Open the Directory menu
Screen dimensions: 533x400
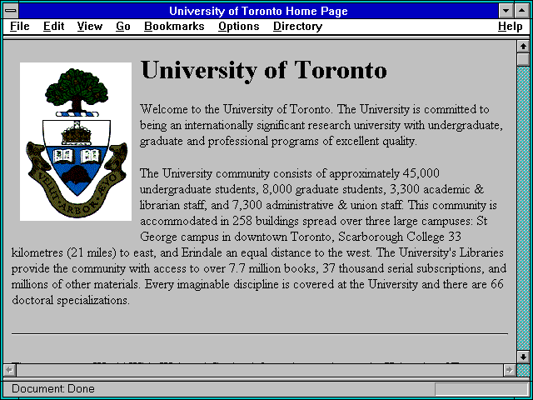[x=298, y=27]
